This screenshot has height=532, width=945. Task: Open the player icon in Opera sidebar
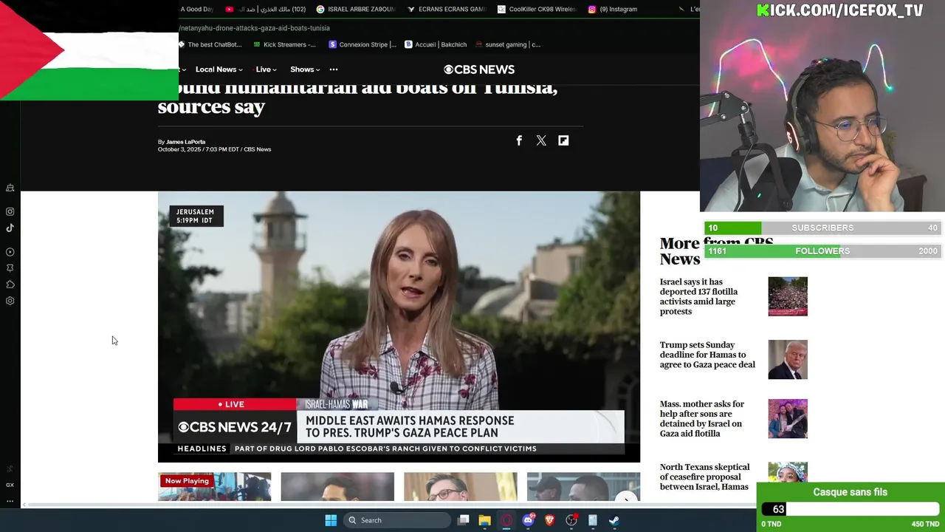[x=10, y=252]
